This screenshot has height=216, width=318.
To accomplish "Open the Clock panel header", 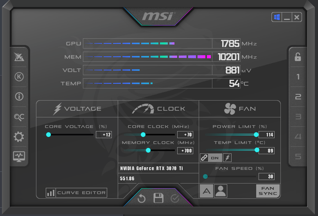I will (158, 109).
